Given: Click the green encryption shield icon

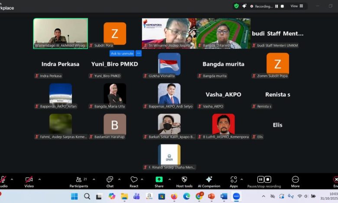Looking at the screenshot, I should (237, 6).
